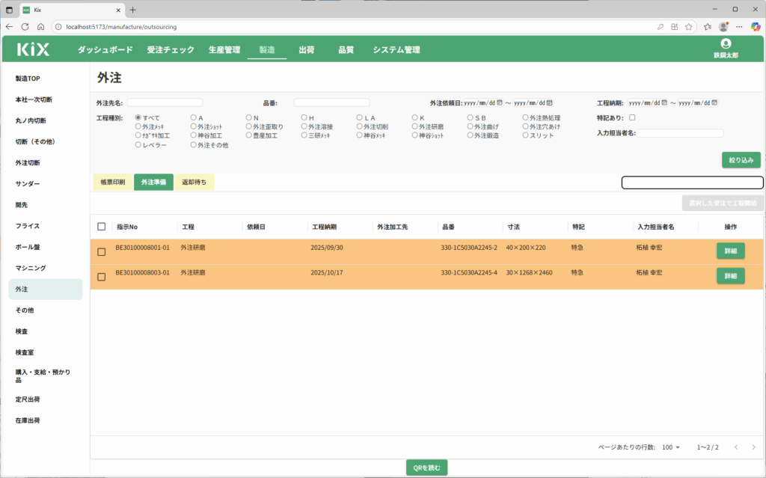The height and width of the screenshot is (478, 766).
Task: Switch to the 返却待ち tab
Action: pyautogui.click(x=194, y=182)
